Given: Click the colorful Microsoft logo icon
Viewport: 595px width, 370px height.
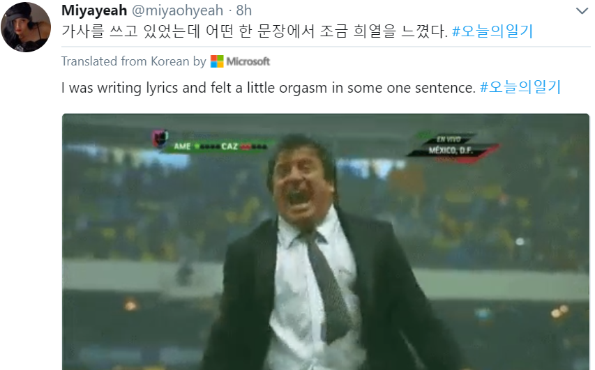Looking at the screenshot, I should pos(217,61).
